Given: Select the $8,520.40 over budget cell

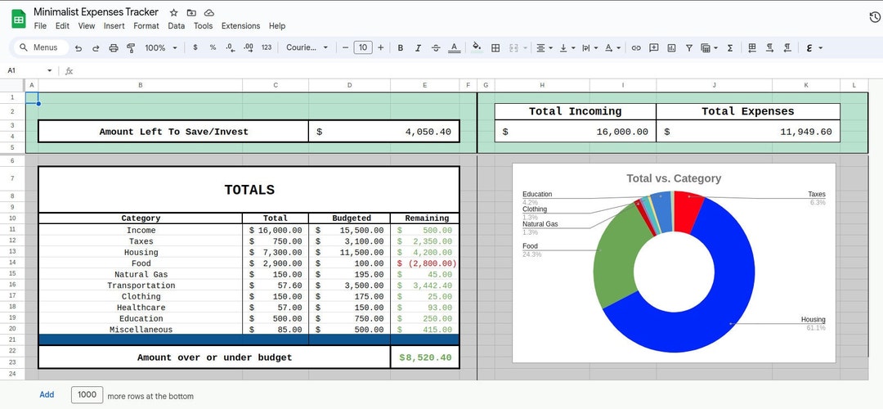Looking at the screenshot, I should point(425,357).
